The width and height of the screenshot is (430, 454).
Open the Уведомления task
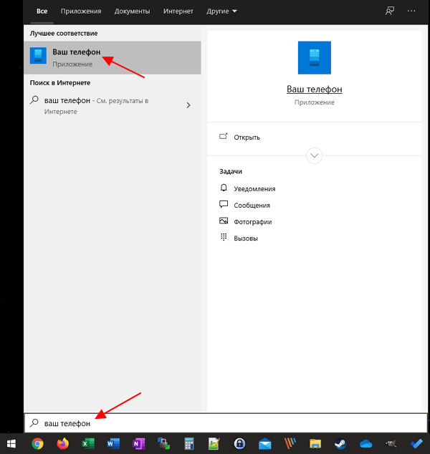point(254,189)
